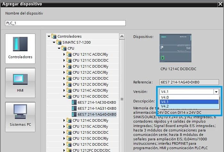Select the Controladores category button

point(20,49)
